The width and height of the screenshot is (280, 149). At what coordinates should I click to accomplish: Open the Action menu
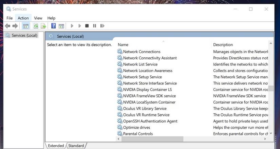coord(23,18)
